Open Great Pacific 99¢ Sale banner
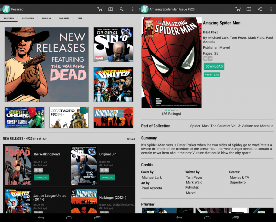 (69, 117)
